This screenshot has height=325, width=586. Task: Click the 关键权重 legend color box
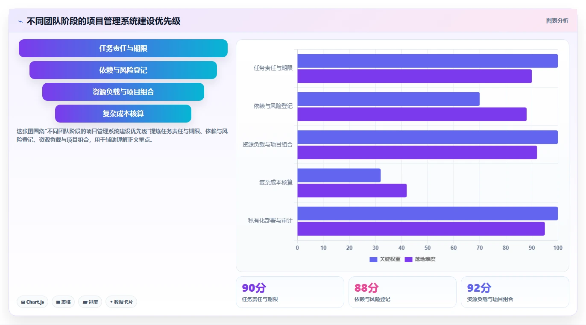coord(374,259)
